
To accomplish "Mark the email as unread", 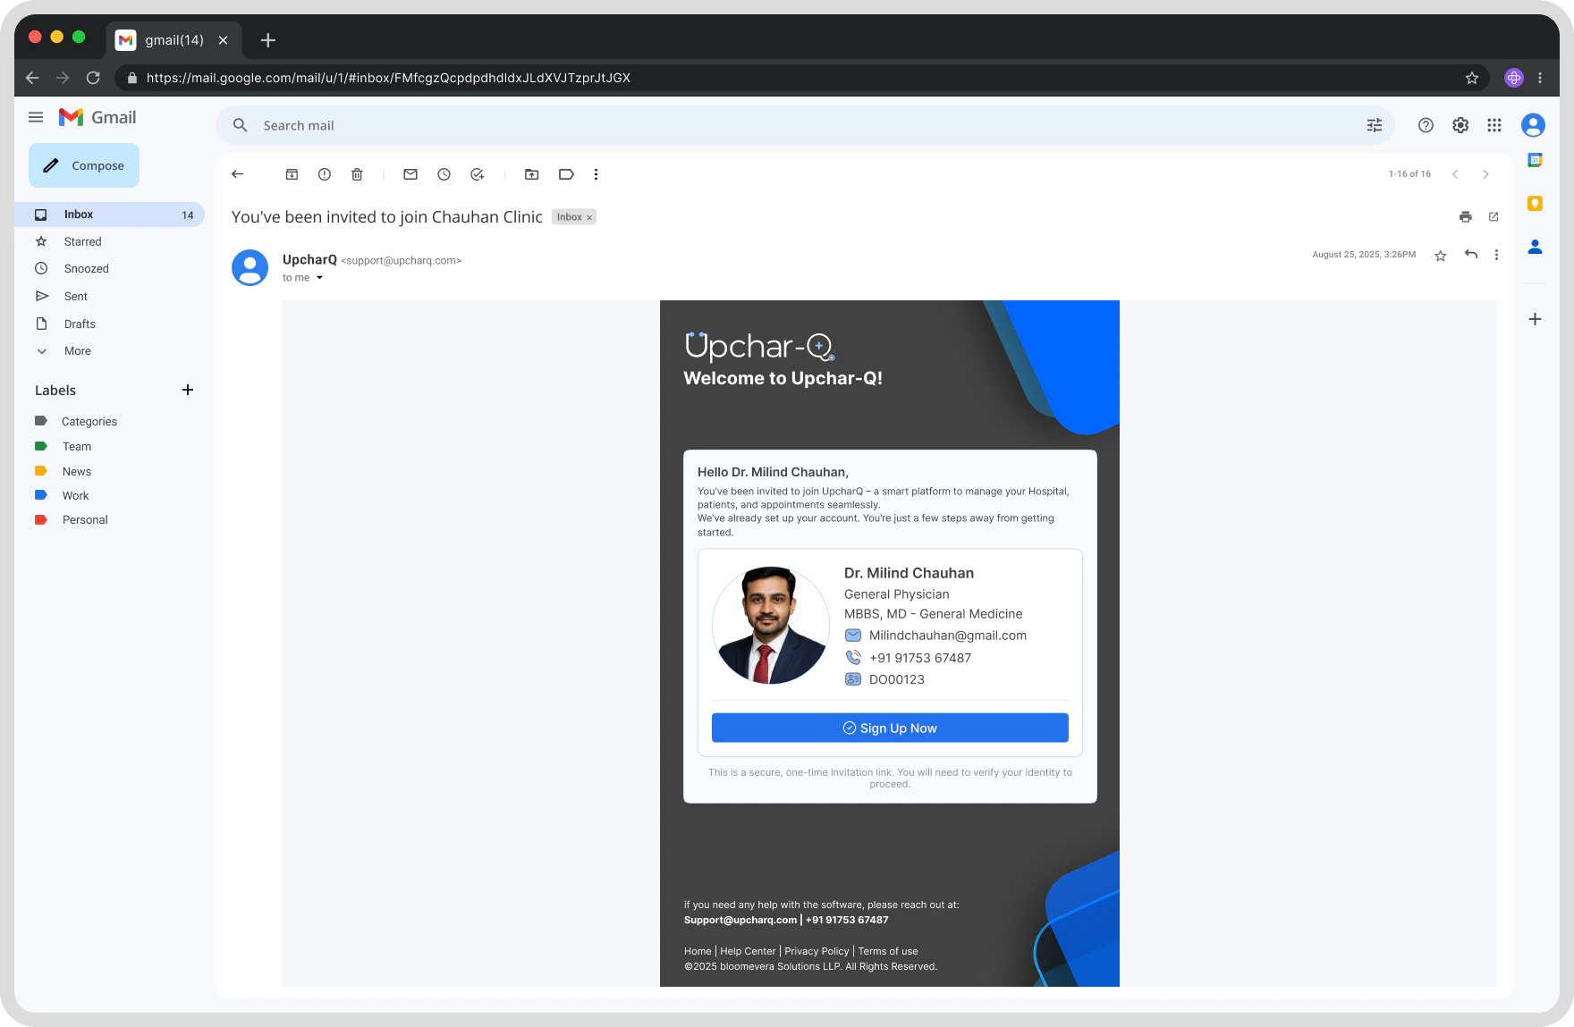I will click(410, 174).
